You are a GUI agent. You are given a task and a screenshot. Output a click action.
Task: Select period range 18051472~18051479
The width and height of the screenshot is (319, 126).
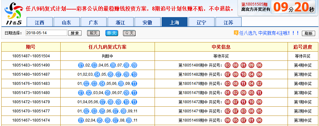31,102
